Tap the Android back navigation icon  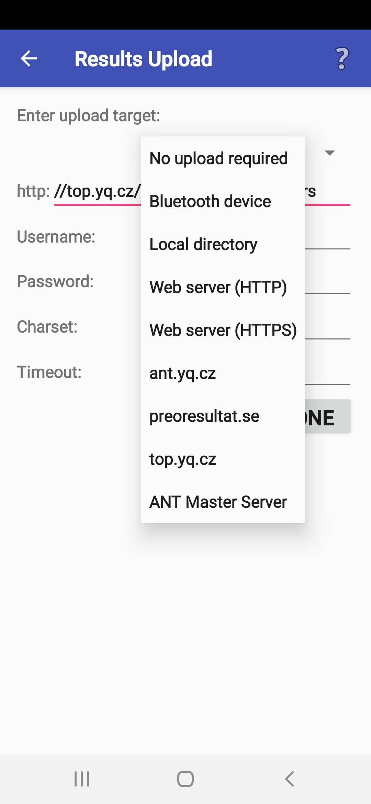pos(290,779)
